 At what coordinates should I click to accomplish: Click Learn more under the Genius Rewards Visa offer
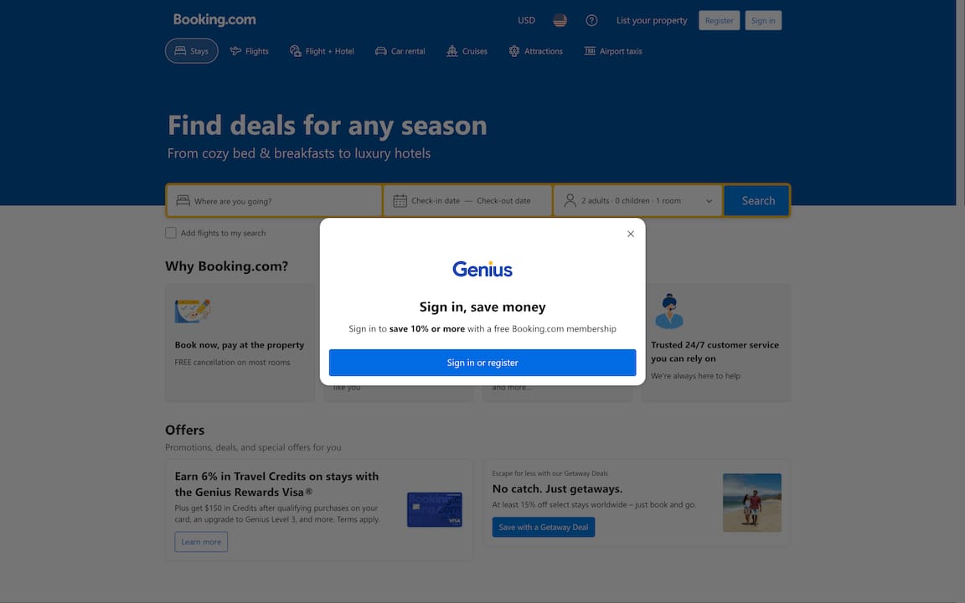[x=201, y=542]
